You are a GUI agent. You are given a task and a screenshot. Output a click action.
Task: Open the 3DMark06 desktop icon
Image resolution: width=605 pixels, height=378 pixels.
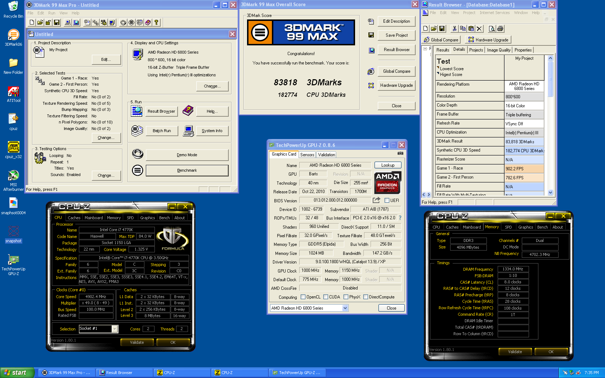(x=13, y=38)
